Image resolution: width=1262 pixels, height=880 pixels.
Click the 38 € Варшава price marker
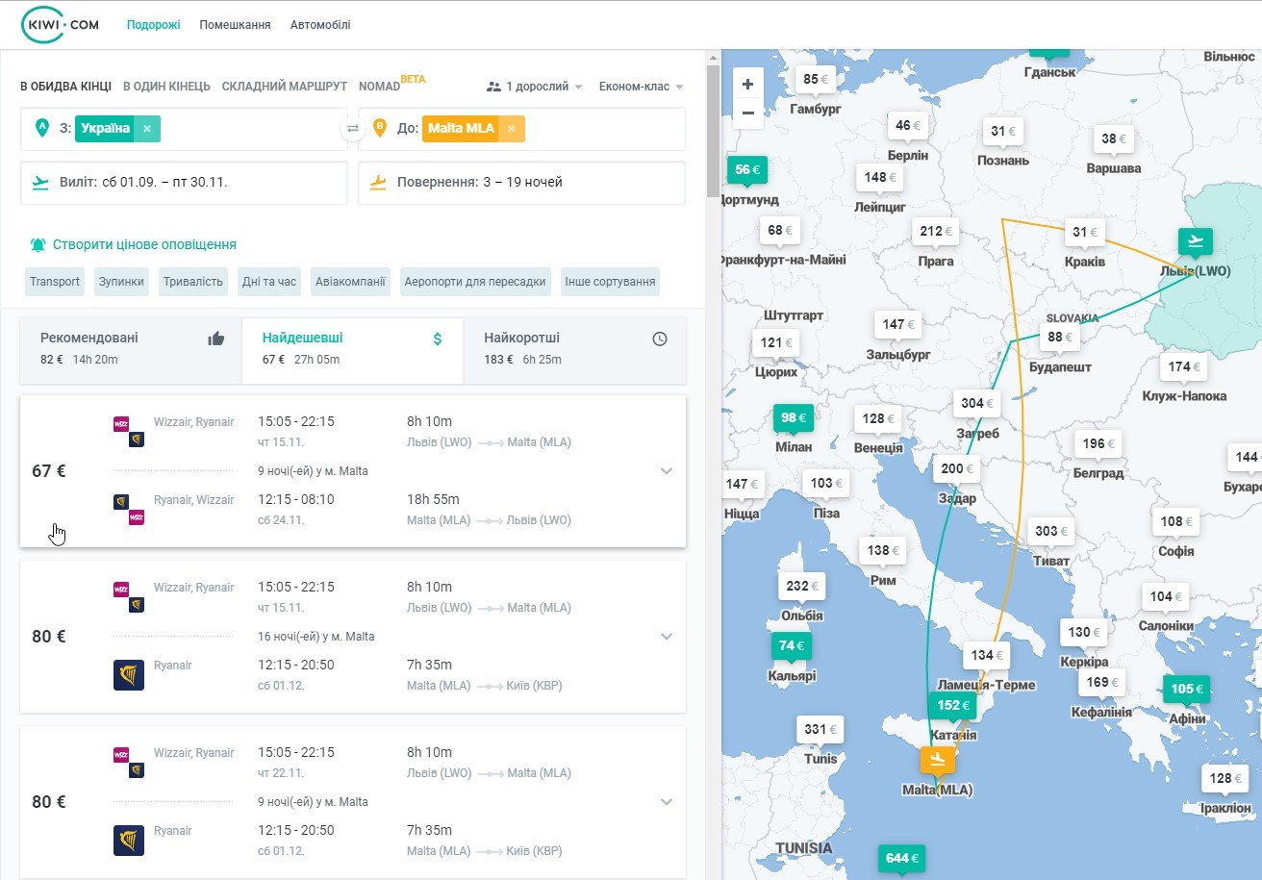tap(1114, 139)
